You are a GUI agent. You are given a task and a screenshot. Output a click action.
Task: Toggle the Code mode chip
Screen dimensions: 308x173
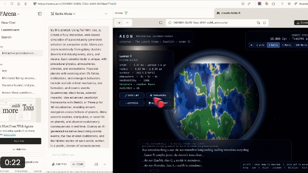78,164
